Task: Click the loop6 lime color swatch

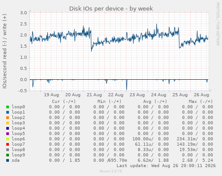Action: pos(8,139)
